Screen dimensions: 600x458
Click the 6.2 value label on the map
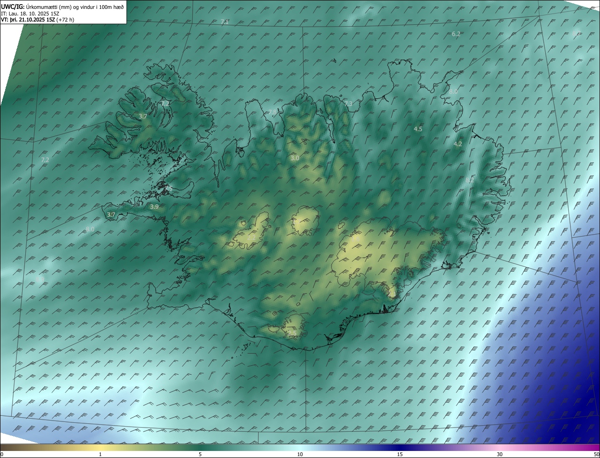(456, 34)
